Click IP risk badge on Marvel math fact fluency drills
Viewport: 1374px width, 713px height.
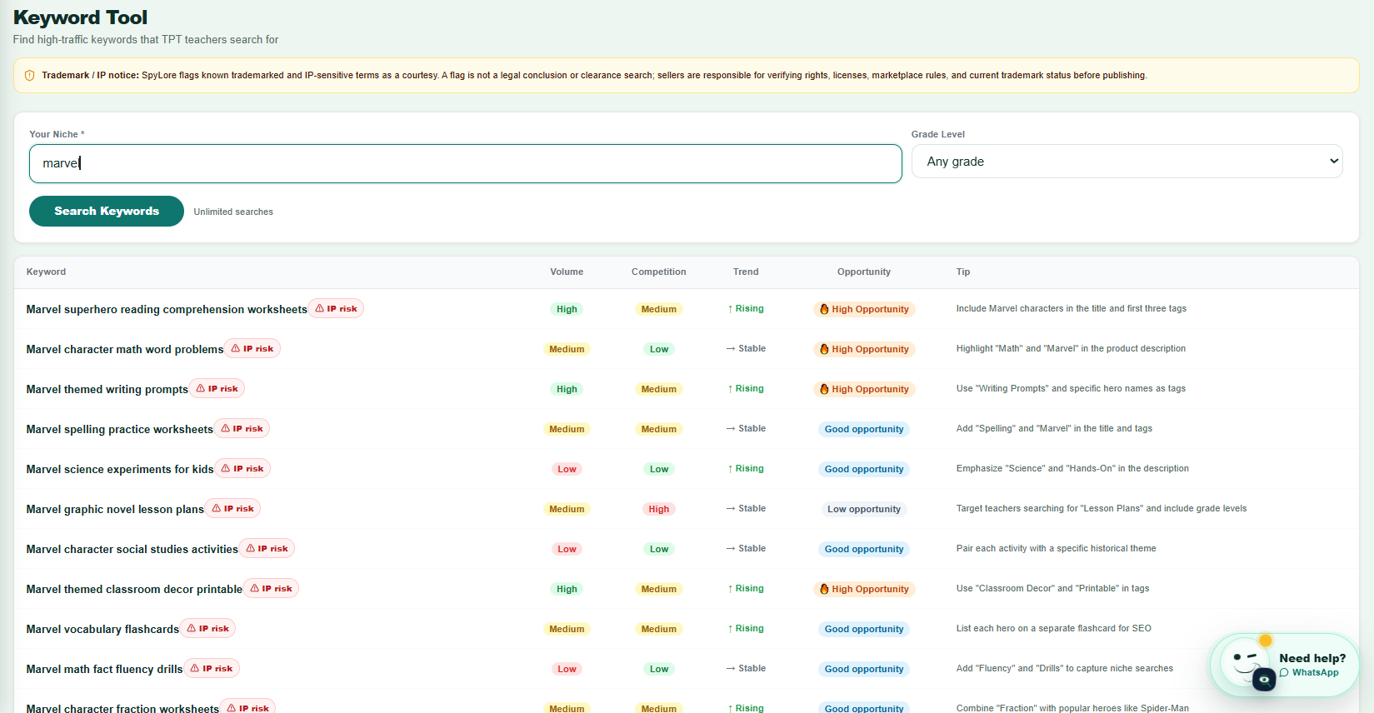212,669
